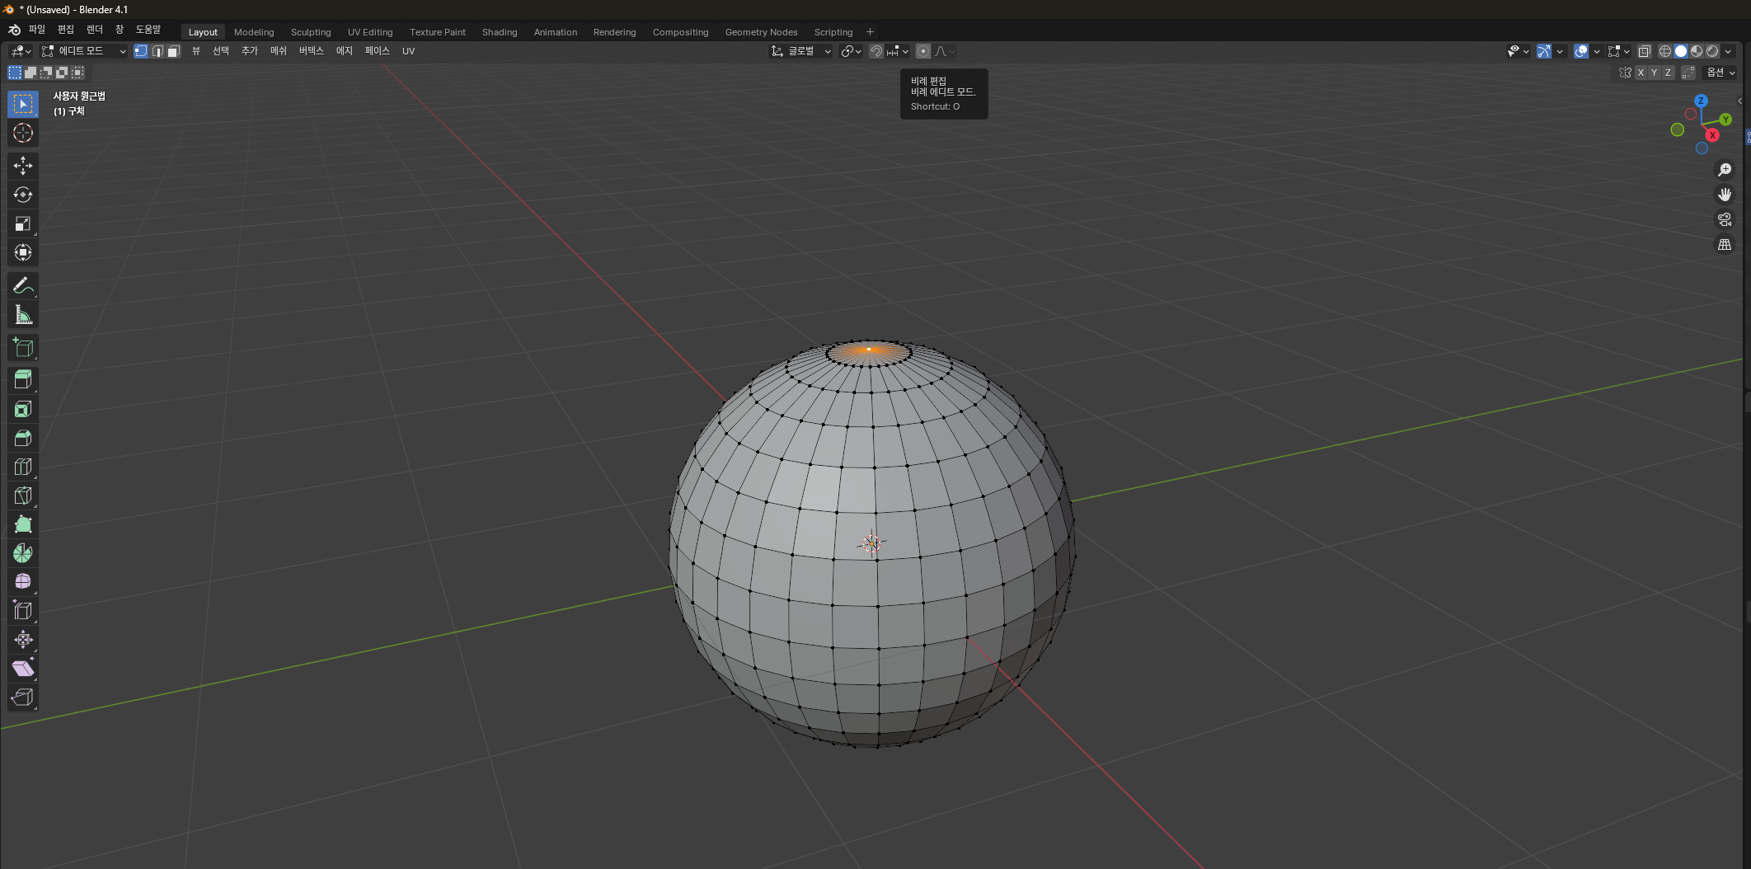Select the Knife tool
The height and width of the screenshot is (869, 1751).
[x=23, y=496]
